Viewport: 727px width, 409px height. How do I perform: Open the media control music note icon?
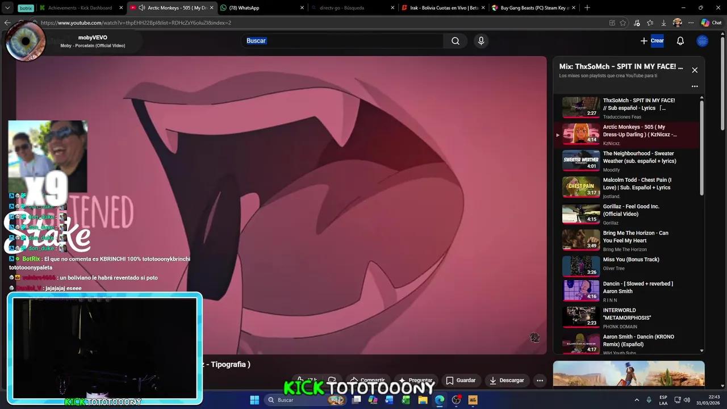637,23
